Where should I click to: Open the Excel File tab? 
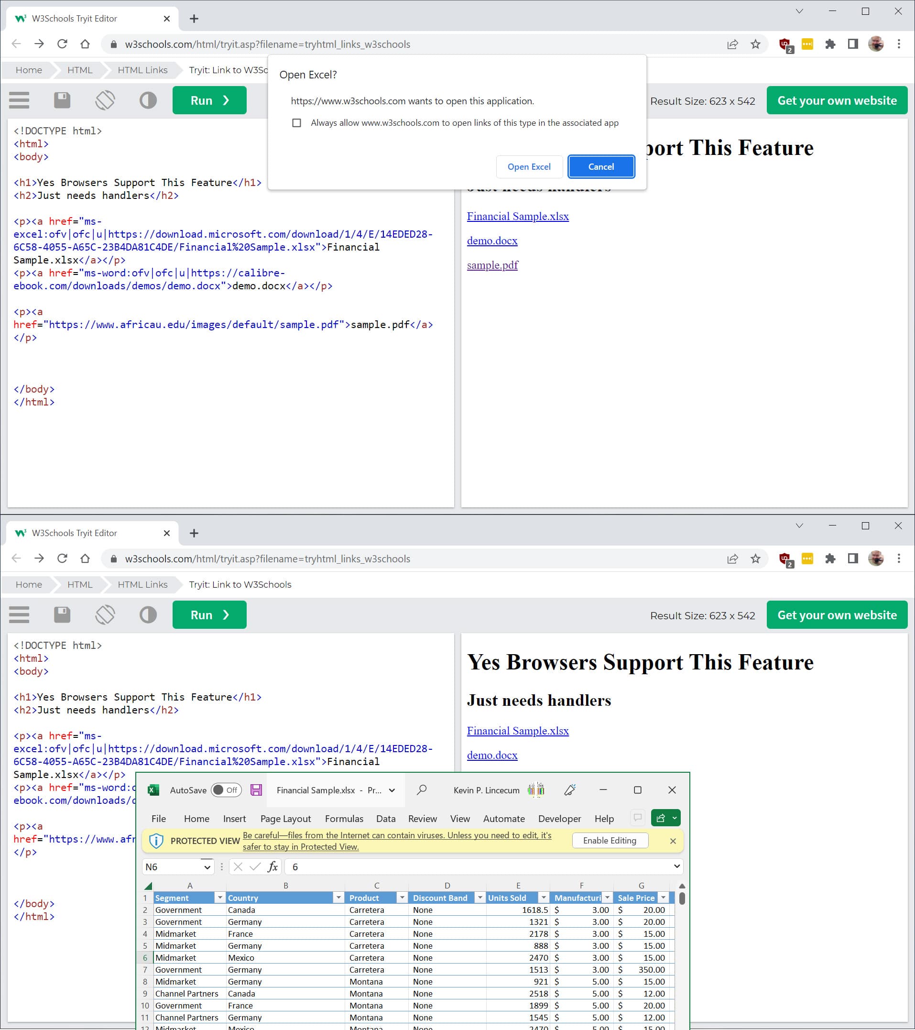pos(159,818)
